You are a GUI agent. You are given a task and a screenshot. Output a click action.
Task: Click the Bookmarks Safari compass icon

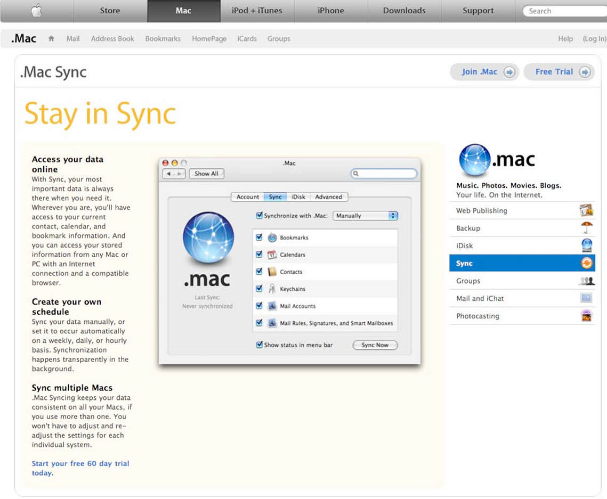[272, 238]
